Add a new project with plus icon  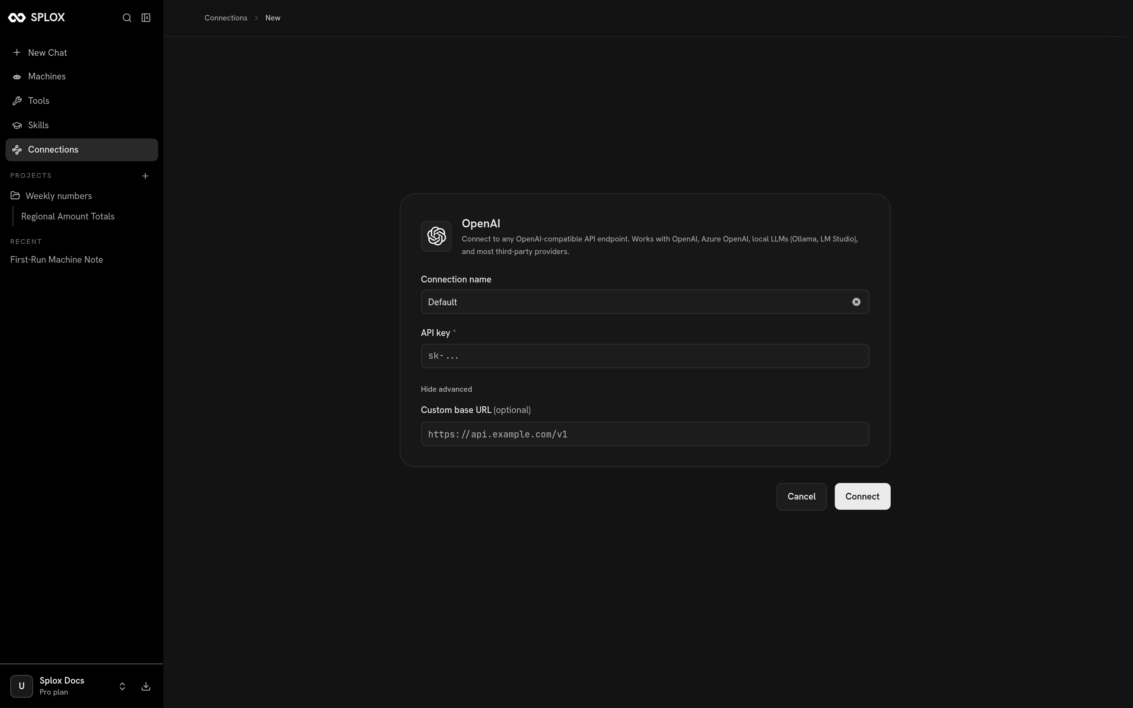[145, 176]
